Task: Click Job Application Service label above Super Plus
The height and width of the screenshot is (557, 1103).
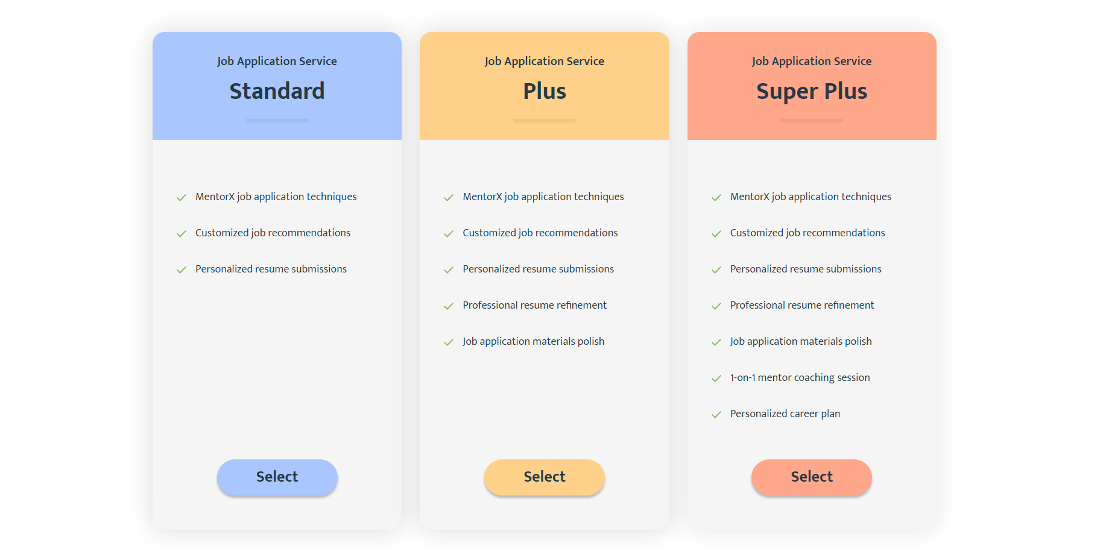Action: click(811, 61)
